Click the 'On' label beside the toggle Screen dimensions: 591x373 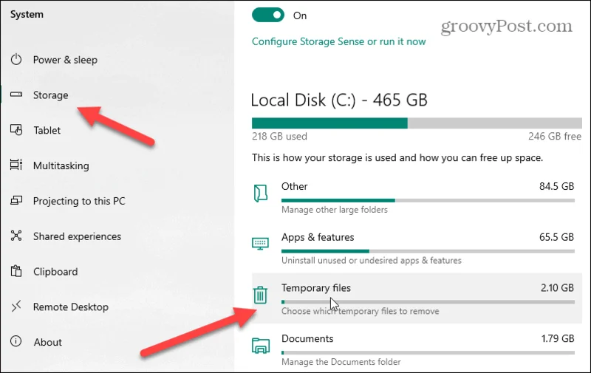coord(300,16)
